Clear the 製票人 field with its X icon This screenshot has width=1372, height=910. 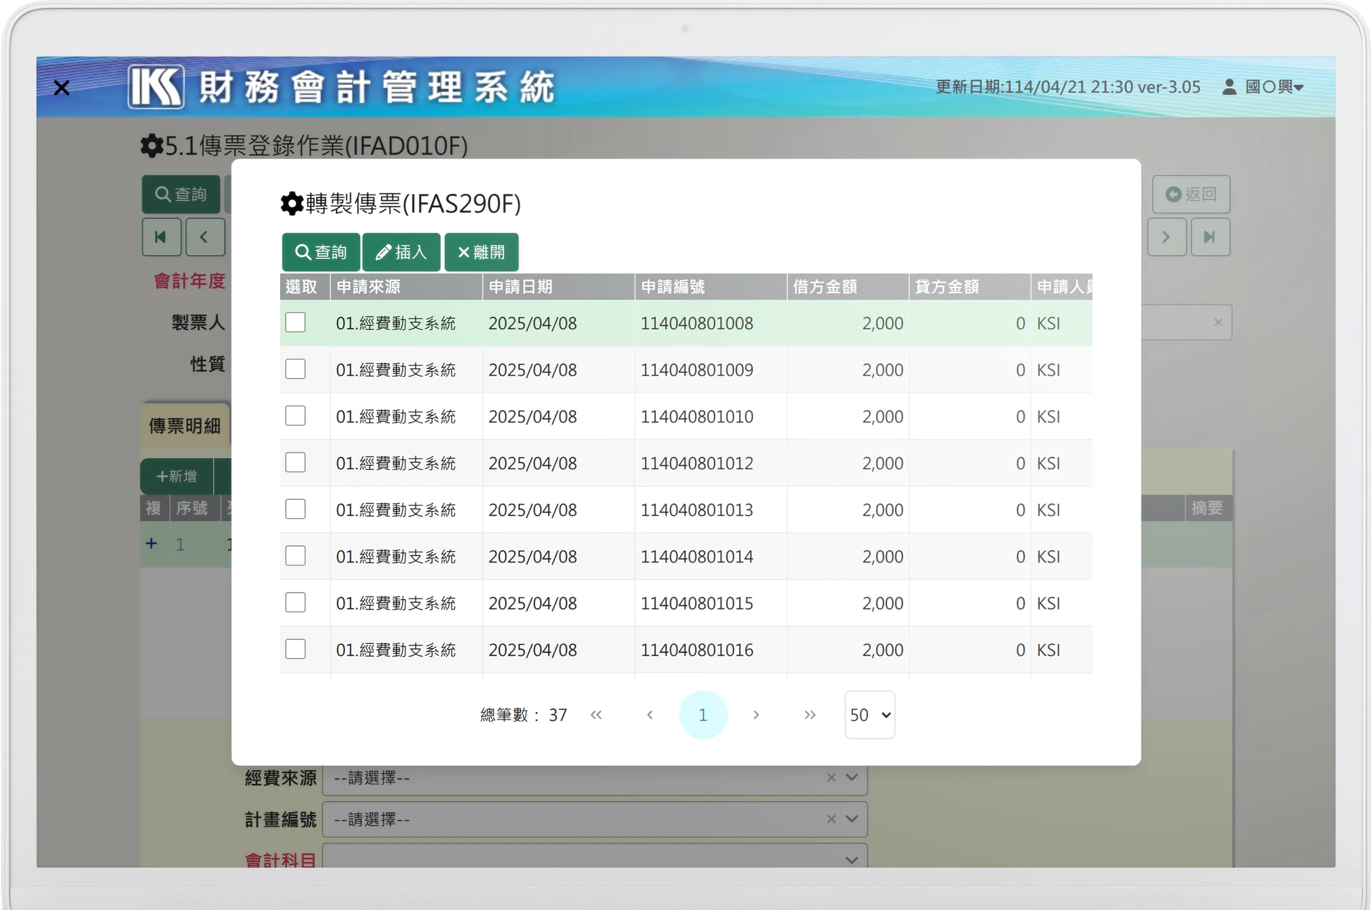click(1218, 322)
